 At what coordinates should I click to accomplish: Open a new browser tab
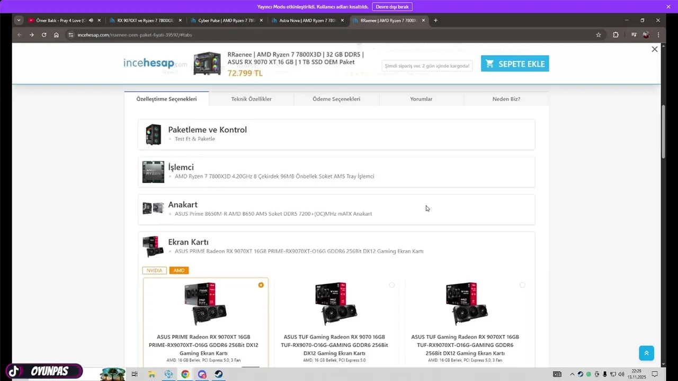click(x=435, y=21)
